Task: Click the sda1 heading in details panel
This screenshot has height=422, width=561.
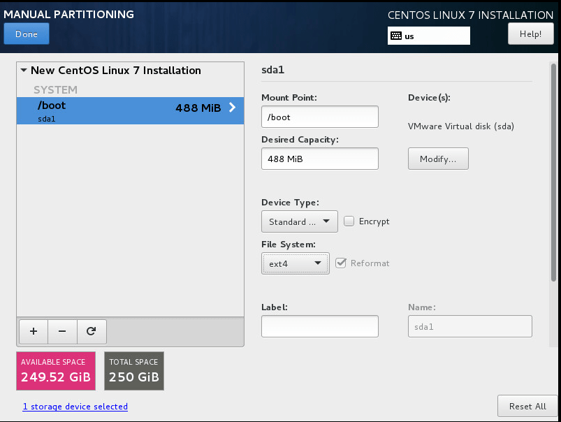Action: tap(272, 70)
